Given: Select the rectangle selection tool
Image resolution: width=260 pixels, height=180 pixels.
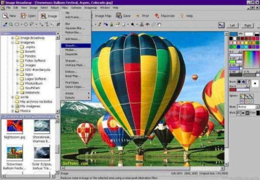Looking at the screenshot, I should (17, 24).
